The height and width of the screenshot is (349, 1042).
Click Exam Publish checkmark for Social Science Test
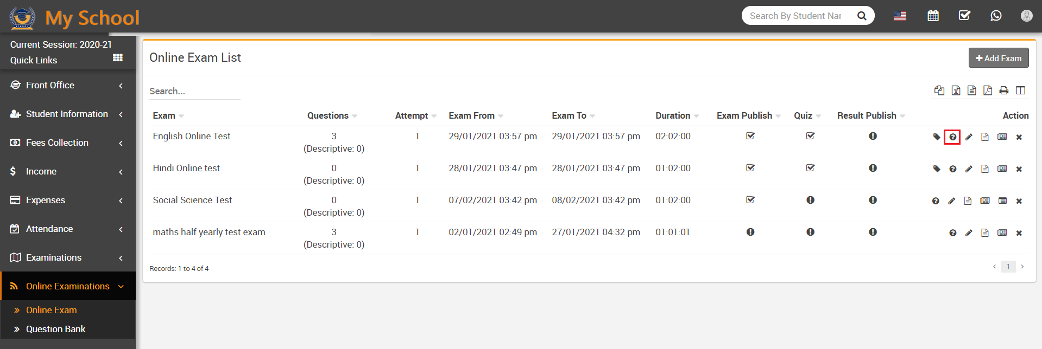click(x=750, y=200)
